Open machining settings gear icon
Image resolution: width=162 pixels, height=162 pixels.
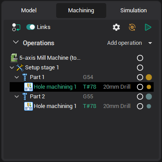point(116,27)
